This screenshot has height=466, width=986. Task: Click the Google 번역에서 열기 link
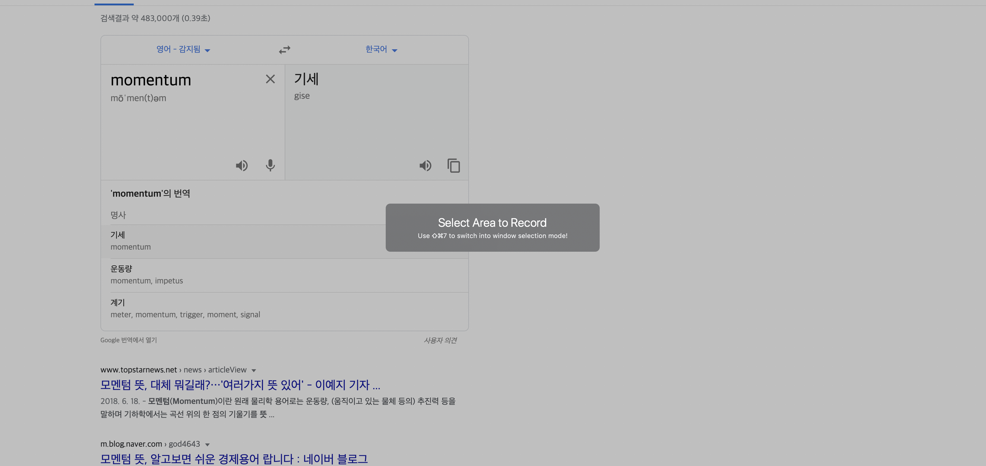[x=129, y=340]
